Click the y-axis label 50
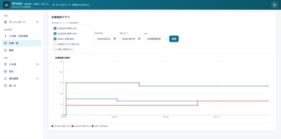The height and width of the screenshot is (139, 281). pyautogui.click(x=61, y=61)
